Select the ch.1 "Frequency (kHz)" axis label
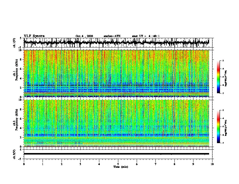The image size is (239, 184). click(x=16, y=70)
